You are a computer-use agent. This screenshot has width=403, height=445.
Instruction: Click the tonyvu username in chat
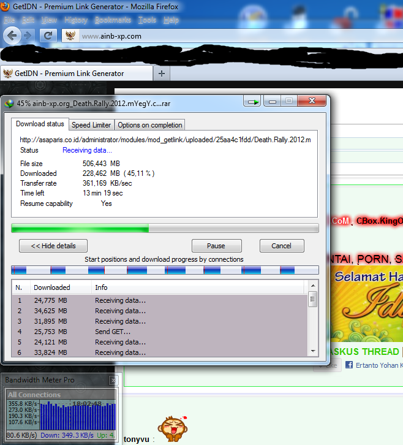pos(137,439)
